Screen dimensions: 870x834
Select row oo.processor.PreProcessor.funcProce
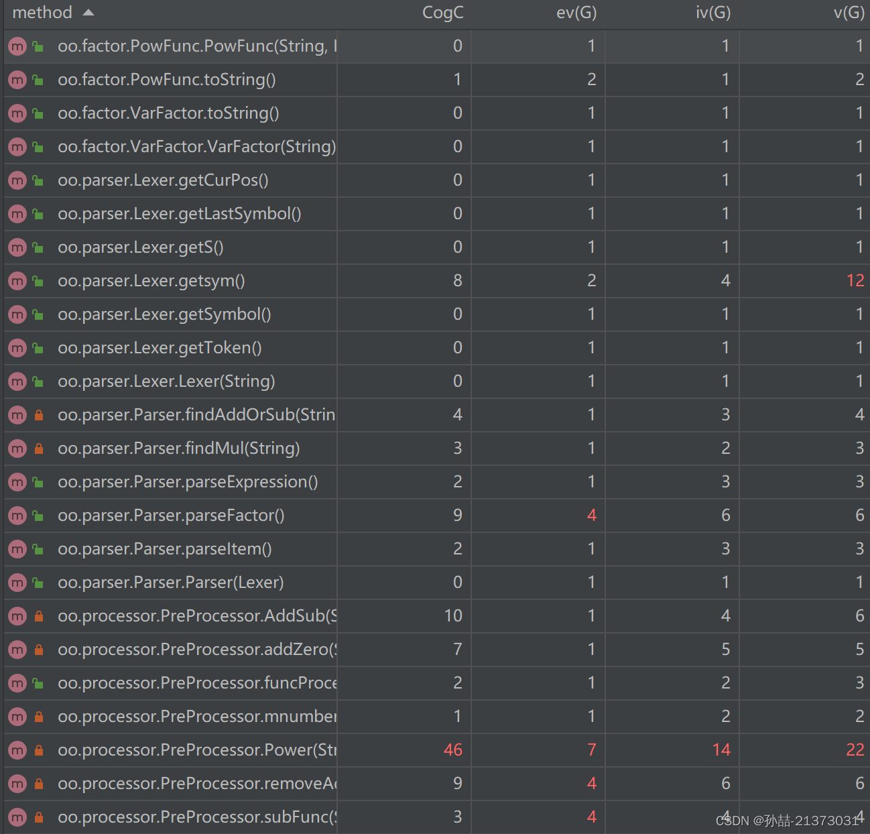pos(436,683)
